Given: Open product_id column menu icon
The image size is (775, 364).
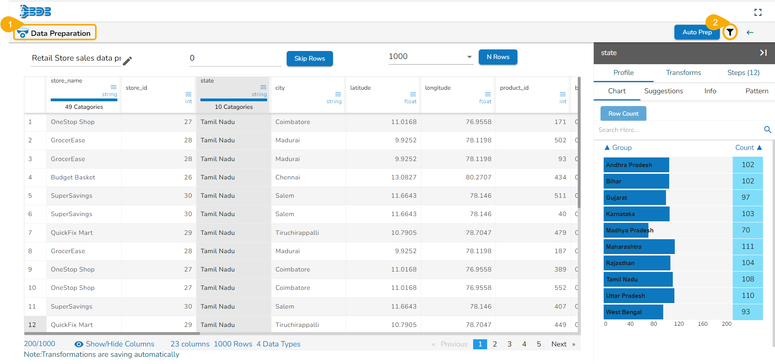Looking at the screenshot, I should click(563, 94).
